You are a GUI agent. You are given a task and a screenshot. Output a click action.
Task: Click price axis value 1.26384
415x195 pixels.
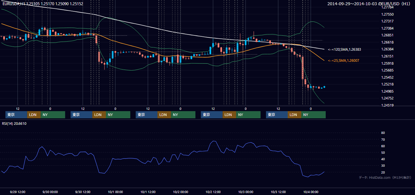pyautogui.click(x=387, y=49)
